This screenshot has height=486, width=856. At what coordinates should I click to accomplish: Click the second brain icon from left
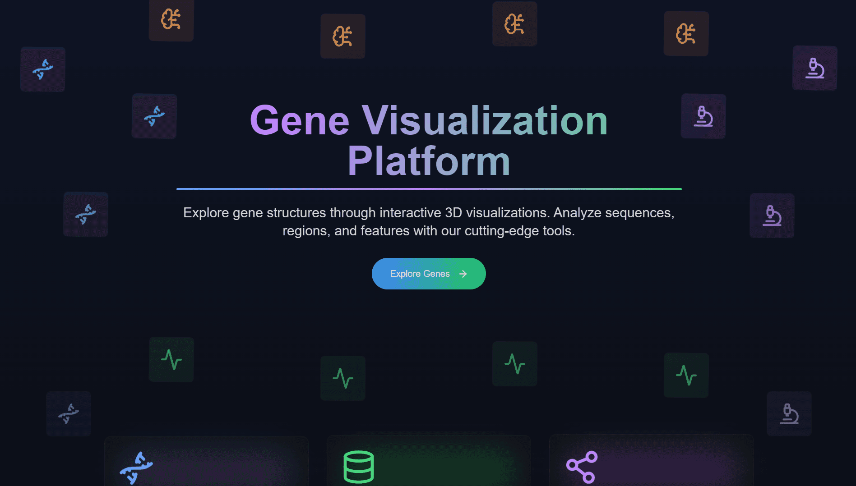[x=342, y=37]
